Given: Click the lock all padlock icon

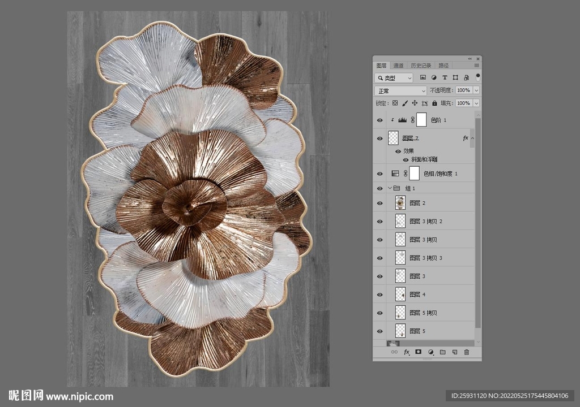Looking at the screenshot, I should [x=434, y=103].
